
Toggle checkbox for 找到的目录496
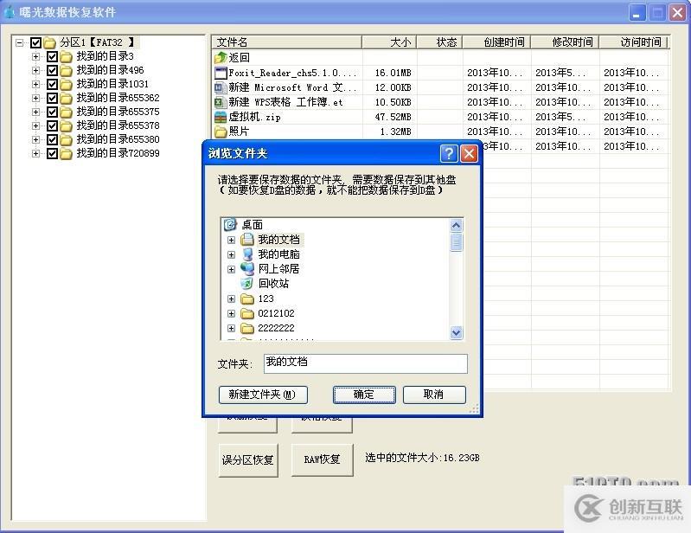52,70
